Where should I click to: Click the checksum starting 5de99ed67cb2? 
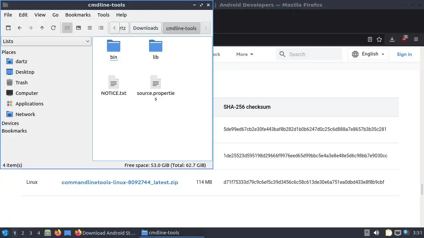(x=305, y=129)
